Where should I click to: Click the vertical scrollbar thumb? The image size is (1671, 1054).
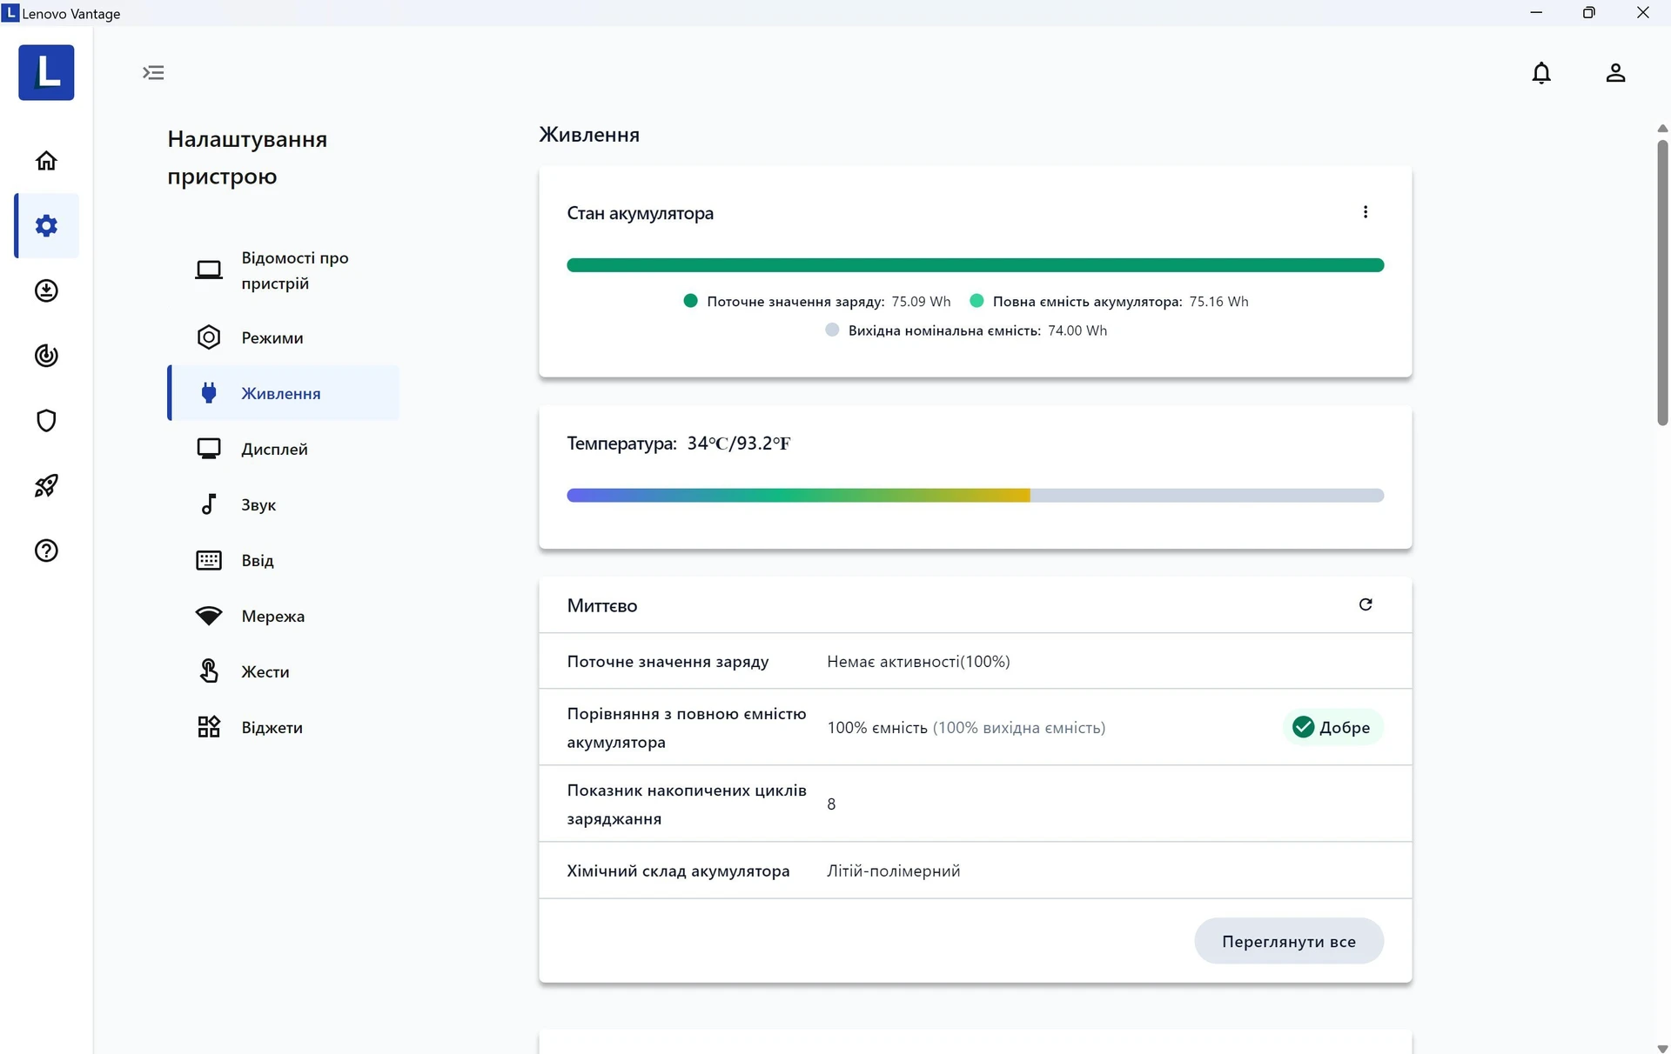(x=1662, y=283)
